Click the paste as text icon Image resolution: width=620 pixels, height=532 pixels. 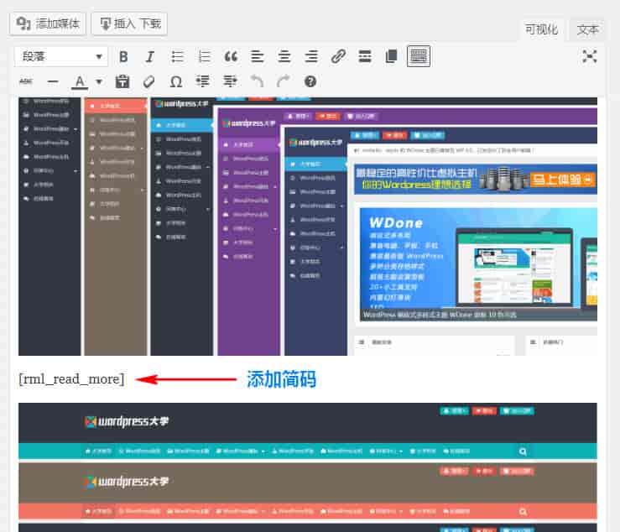pos(122,82)
